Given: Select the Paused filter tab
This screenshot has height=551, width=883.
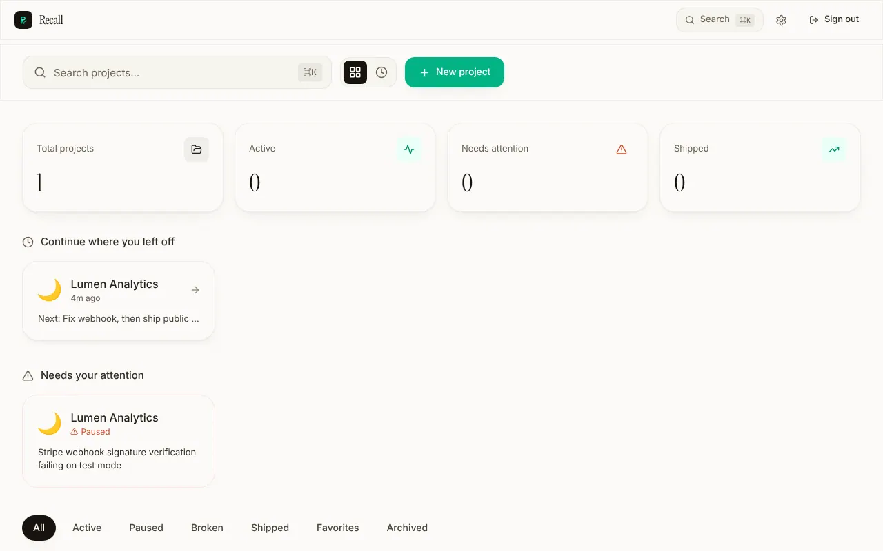Looking at the screenshot, I should pos(146,528).
